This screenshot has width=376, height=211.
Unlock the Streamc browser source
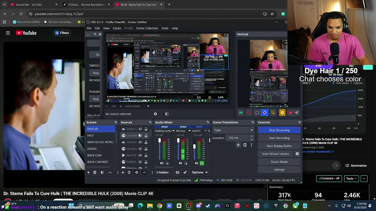click(x=146, y=149)
